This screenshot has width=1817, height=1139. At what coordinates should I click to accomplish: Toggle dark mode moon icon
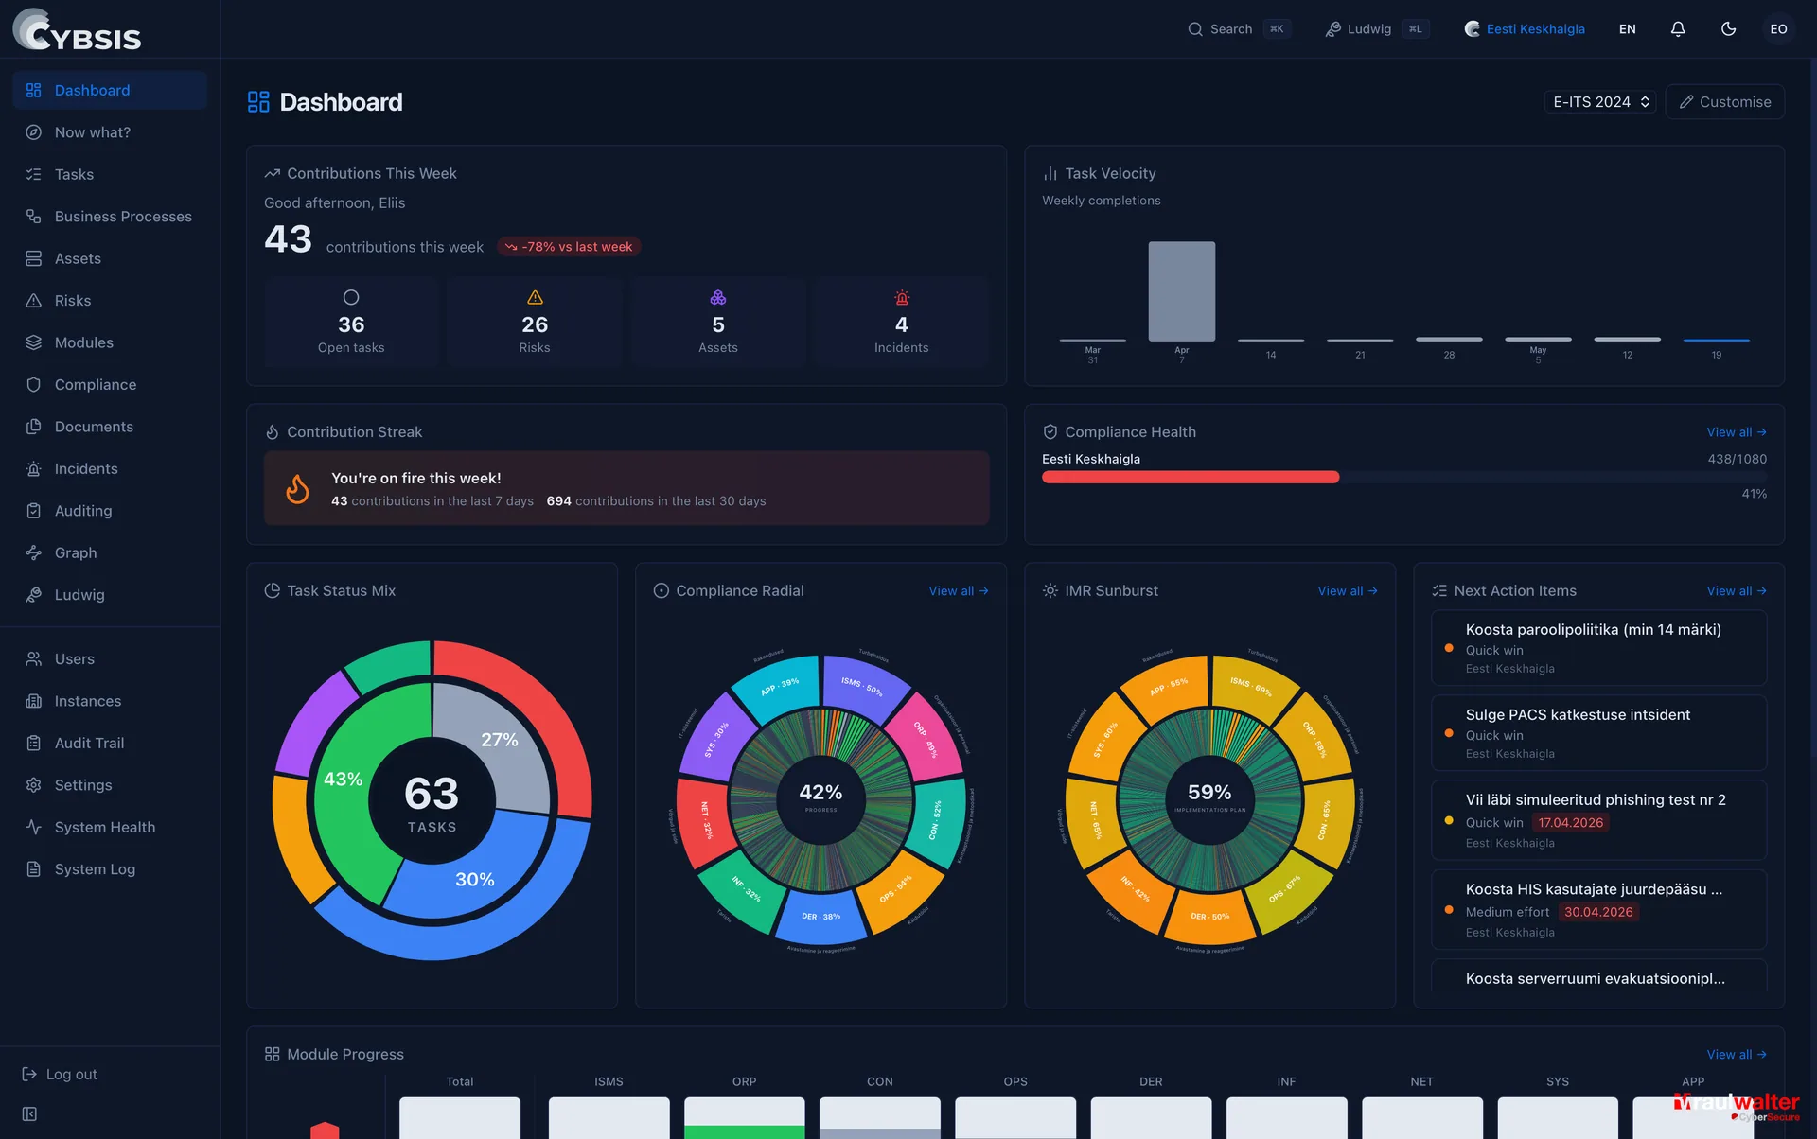1728,29
